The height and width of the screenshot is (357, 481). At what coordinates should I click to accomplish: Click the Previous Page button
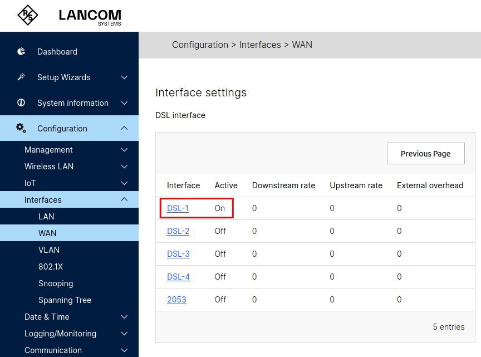coord(426,154)
